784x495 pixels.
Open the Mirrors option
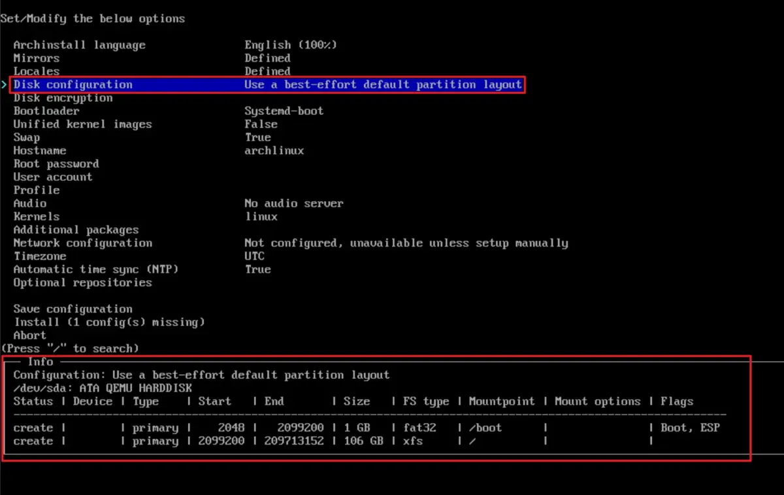click(36, 58)
